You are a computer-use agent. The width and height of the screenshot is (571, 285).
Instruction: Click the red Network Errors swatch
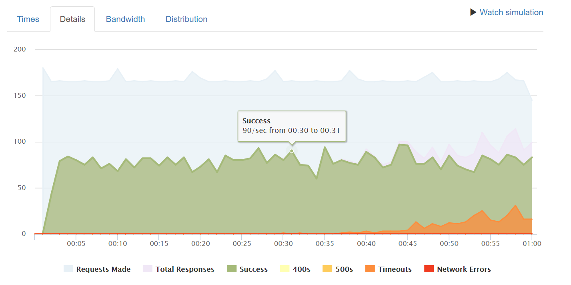point(429,269)
